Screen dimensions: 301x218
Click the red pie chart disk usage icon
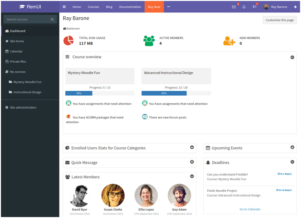point(69,40)
